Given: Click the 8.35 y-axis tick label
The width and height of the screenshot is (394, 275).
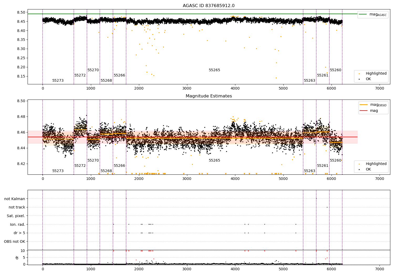Looking at the screenshot, I should [21, 40].
